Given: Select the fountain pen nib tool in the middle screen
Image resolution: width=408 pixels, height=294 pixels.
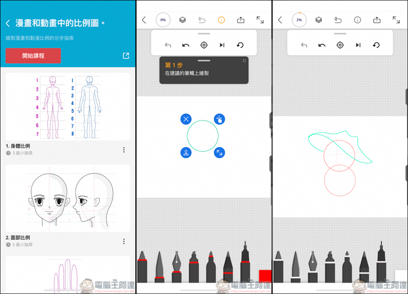Looking at the screenshot, I should click(176, 267).
